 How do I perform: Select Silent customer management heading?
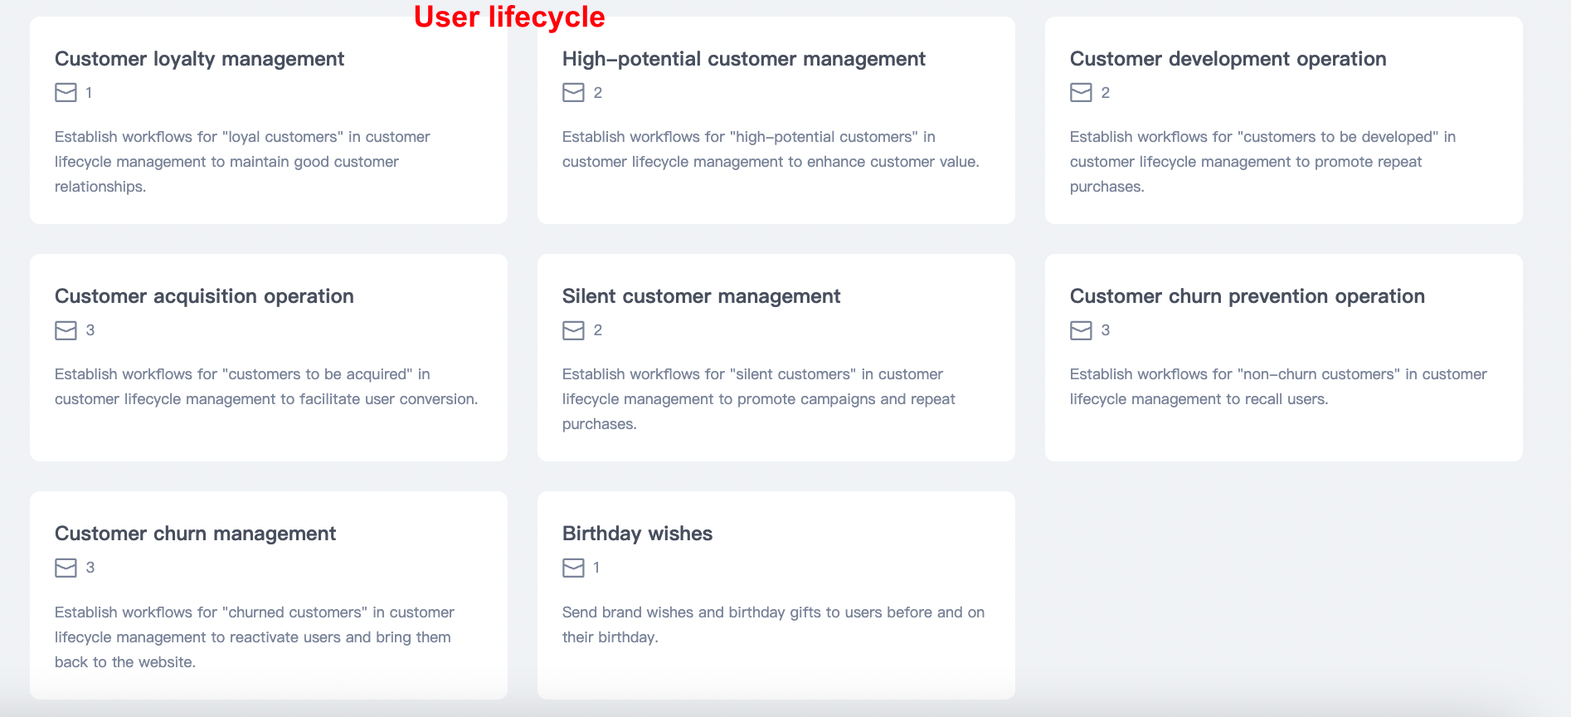(701, 296)
